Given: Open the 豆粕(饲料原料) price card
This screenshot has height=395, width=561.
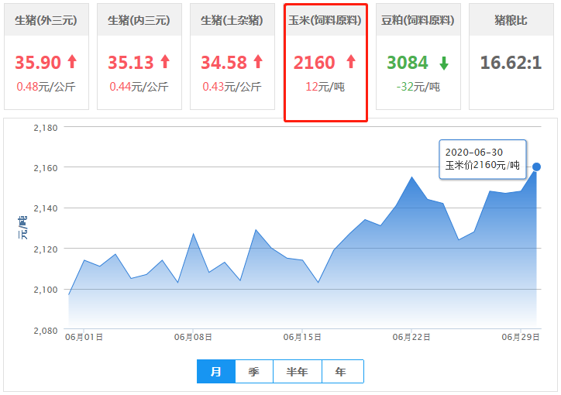Looking at the screenshot, I should tap(418, 57).
